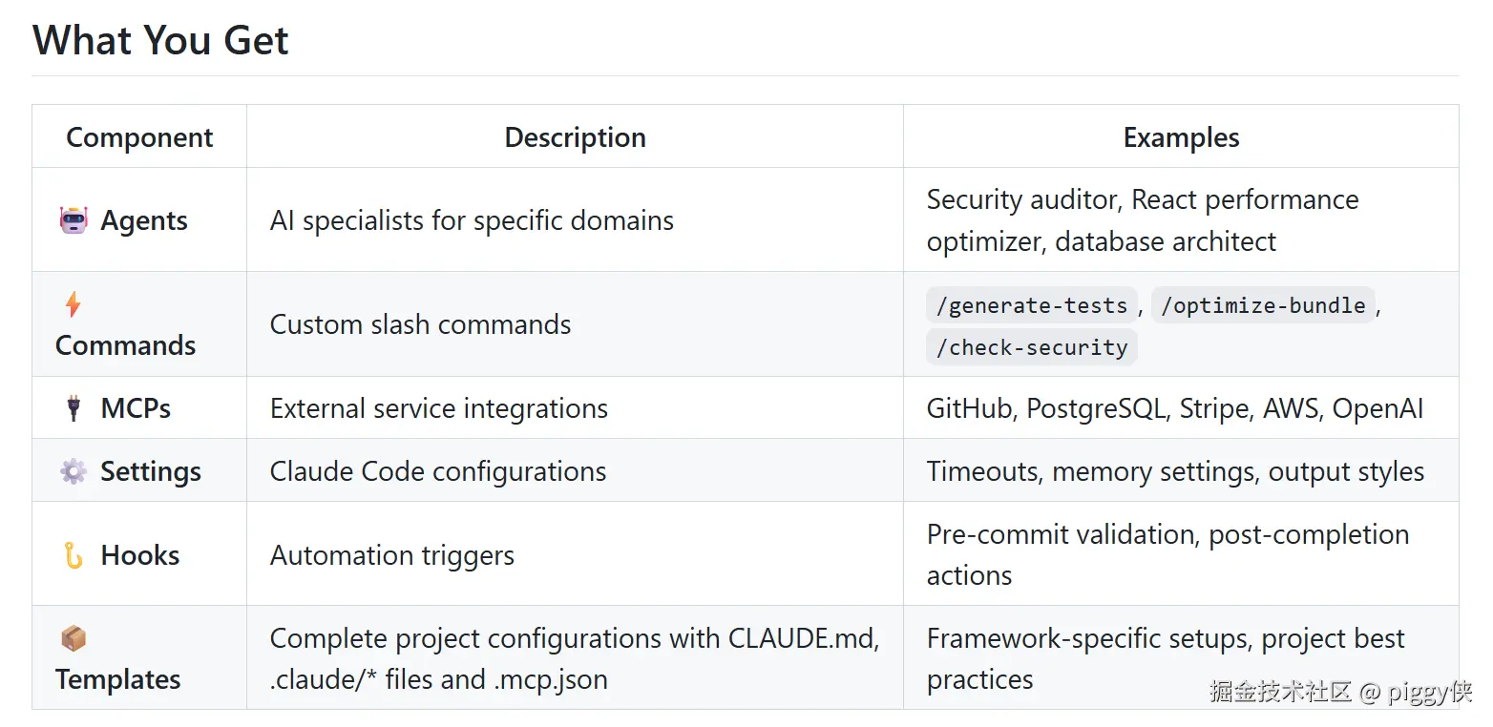
Task: Click the Commands row label text
Action: coord(126,345)
